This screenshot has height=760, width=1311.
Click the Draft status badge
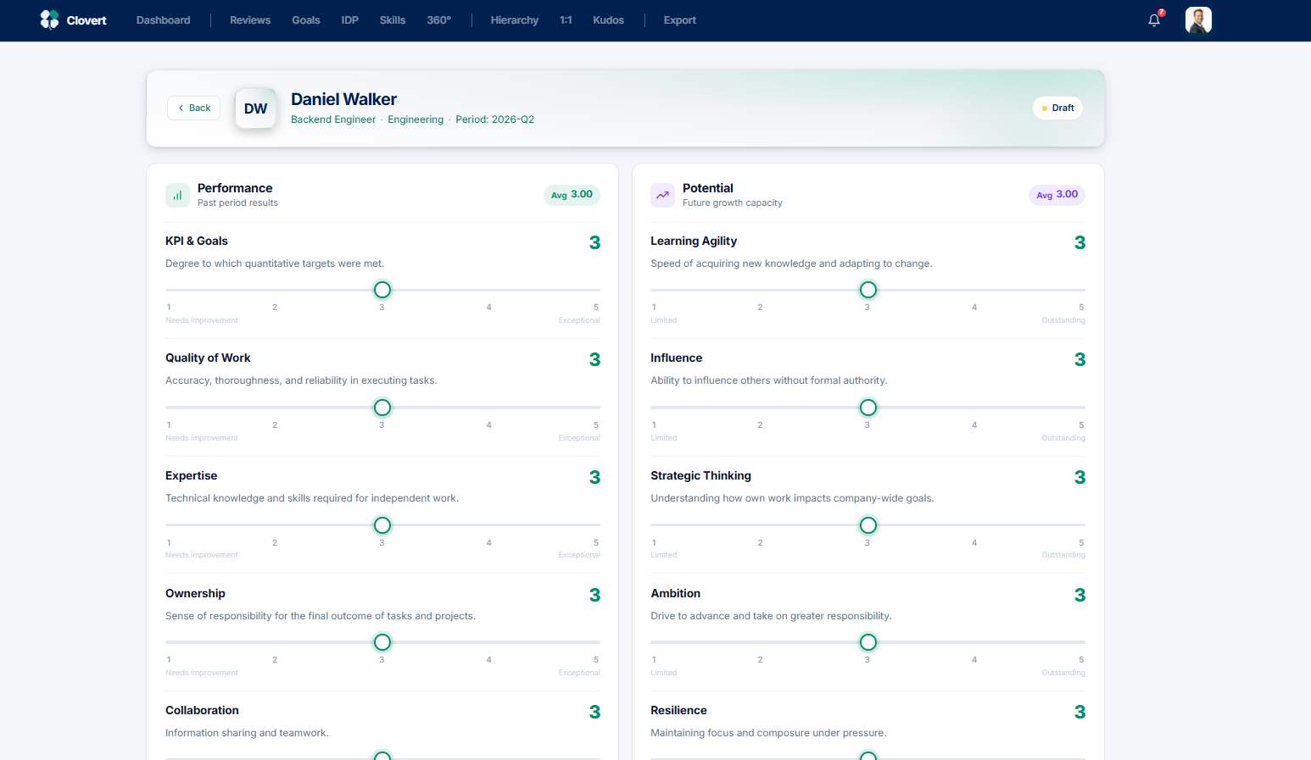pos(1057,108)
